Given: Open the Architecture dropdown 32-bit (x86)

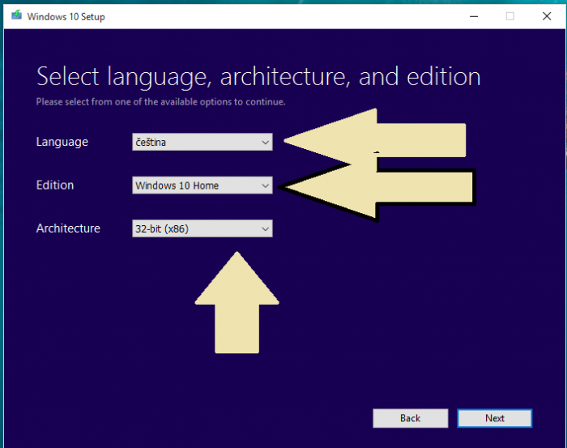Looking at the screenshot, I should (x=202, y=228).
